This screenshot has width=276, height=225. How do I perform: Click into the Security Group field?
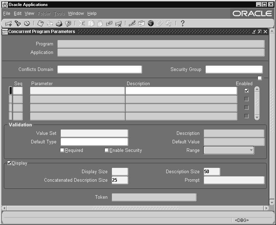[234, 69]
